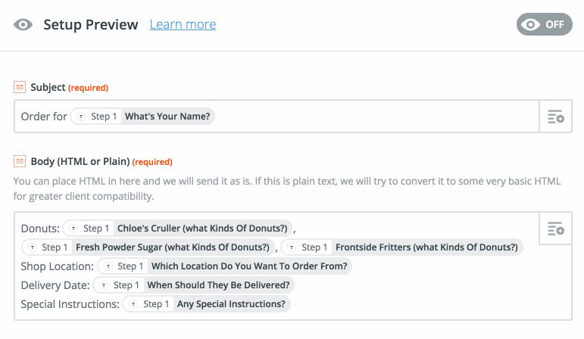Viewport: 584px width, 339px height.
Task: Click Step 1 icon in Delivery Date pill
Action: 104,285
